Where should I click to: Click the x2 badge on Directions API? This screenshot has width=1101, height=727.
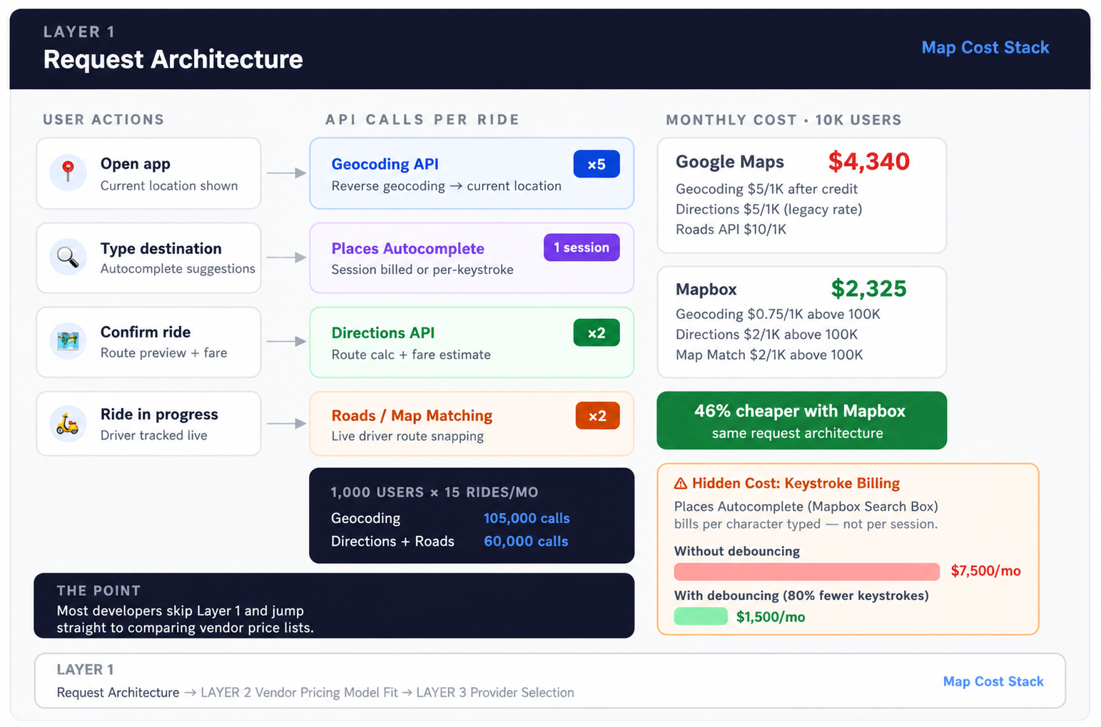[597, 332]
